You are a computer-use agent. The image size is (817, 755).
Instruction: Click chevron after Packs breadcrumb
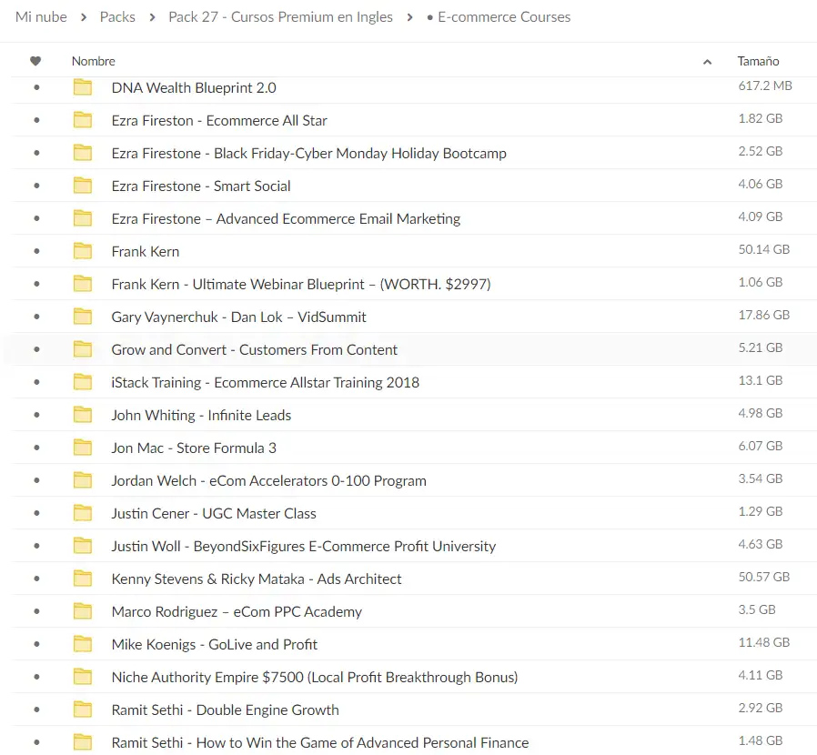click(x=152, y=17)
